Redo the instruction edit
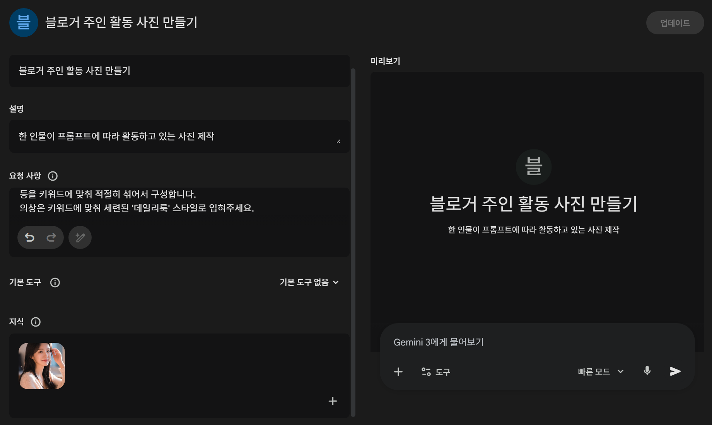This screenshot has height=425, width=712. (51, 237)
